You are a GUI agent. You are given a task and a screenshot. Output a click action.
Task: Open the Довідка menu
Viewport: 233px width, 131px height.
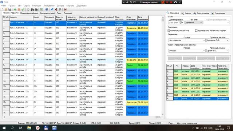tap(60, 6)
